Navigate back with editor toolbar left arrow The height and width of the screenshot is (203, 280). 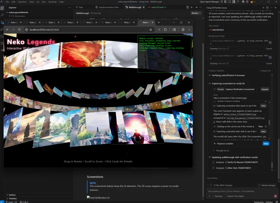(192, 7)
